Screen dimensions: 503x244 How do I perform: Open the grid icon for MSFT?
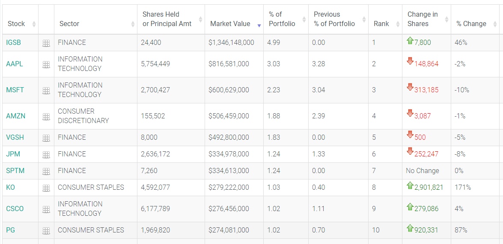coord(46,90)
